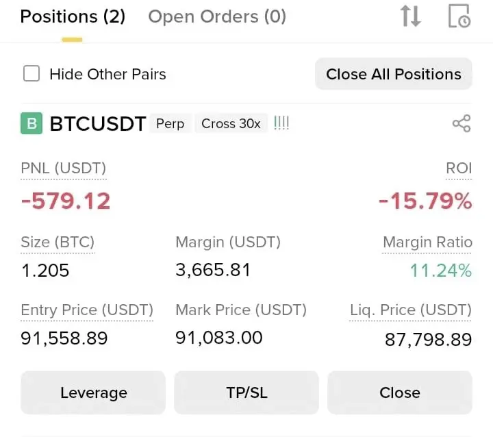Close the BTCUSDT position
Viewport: 493px width, 437px height.
tap(400, 392)
